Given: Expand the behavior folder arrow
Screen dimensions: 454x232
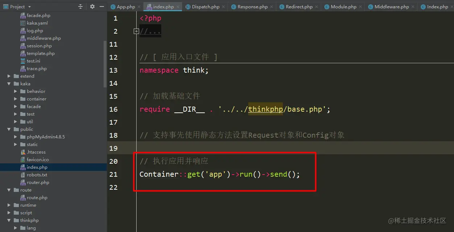Looking at the screenshot, I should click(x=16, y=91).
